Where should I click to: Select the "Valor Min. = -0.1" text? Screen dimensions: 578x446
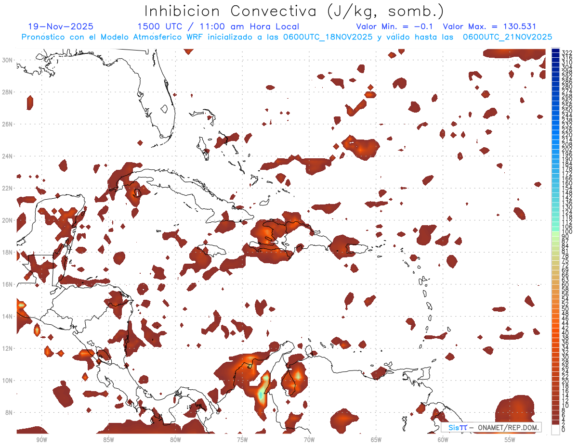395,27
